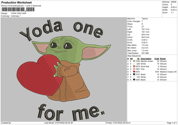Click the 'Brand' column header
Viewport: 178px width, 125px height.
163,59
